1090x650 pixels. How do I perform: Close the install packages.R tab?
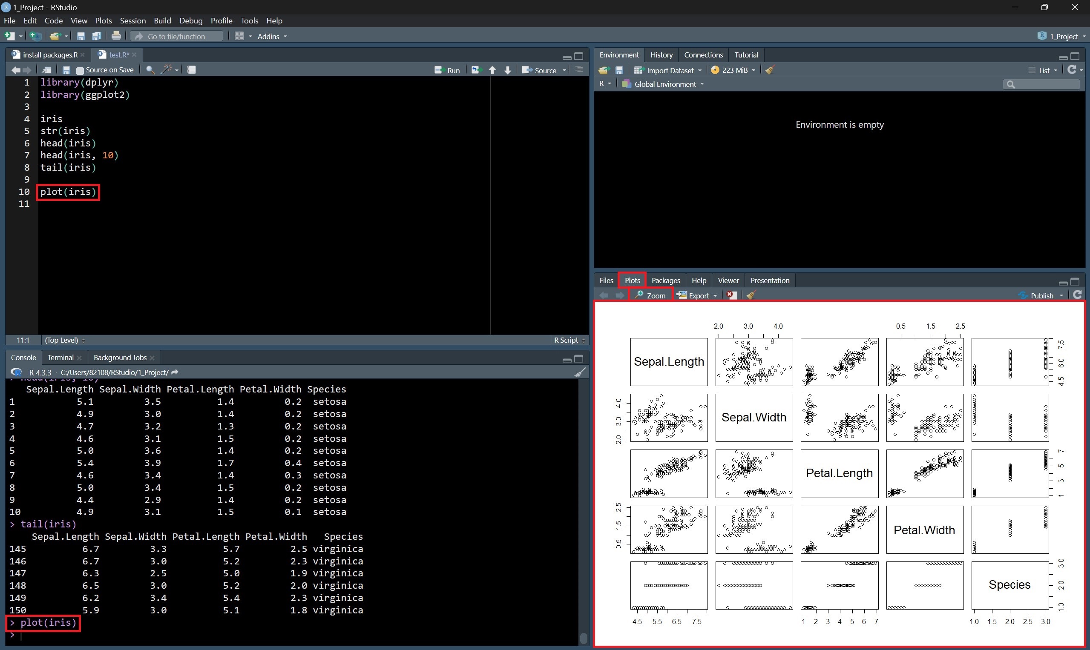[82, 55]
